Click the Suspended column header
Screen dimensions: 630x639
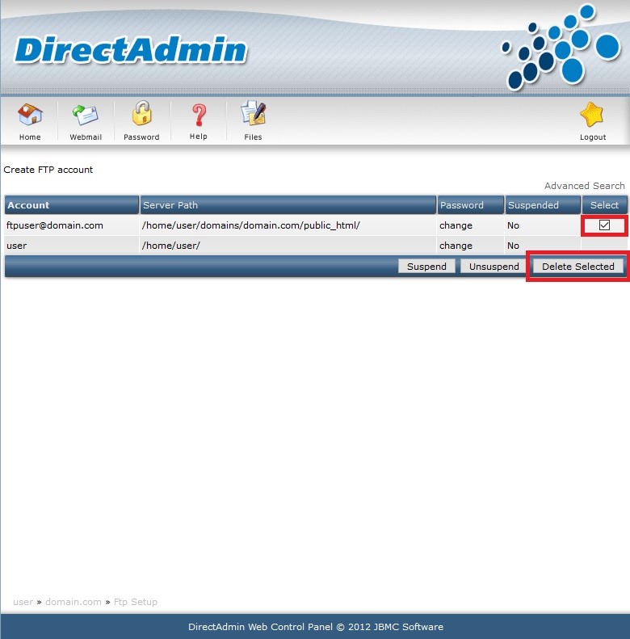[543, 205]
